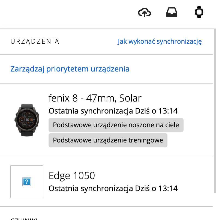
Task: Click the watch devices icon
Action: click(x=199, y=12)
